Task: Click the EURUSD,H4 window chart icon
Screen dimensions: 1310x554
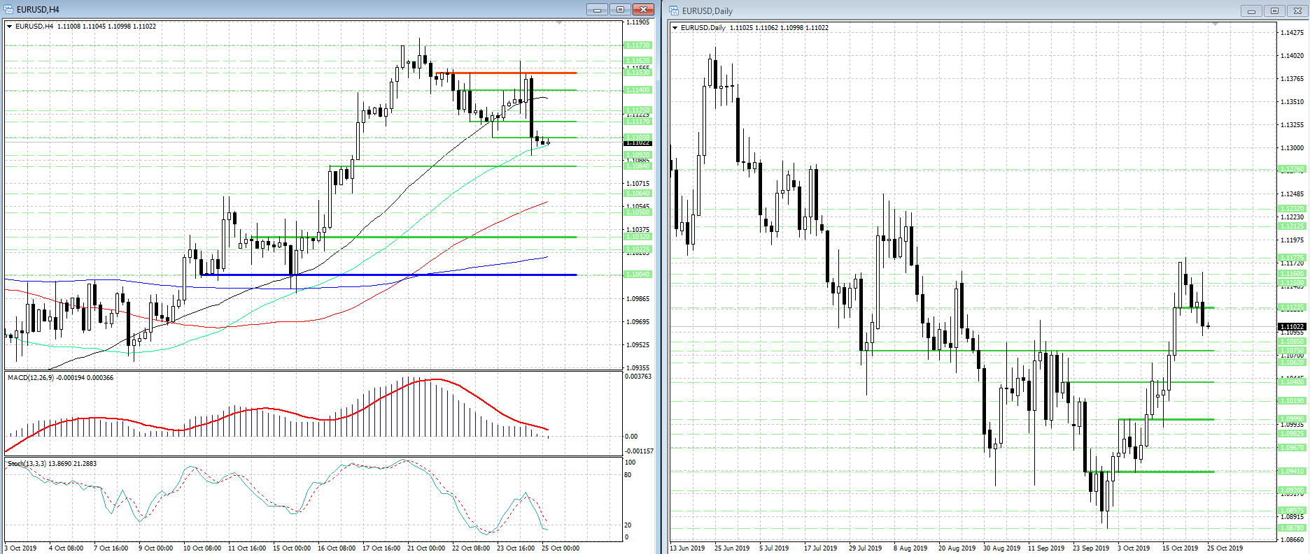Action: (x=9, y=10)
